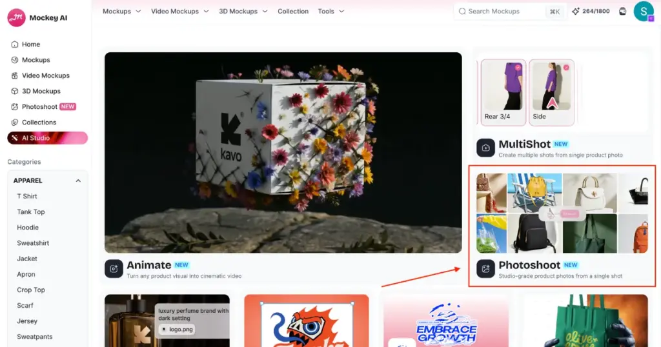The width and height of the screenshot is (661, 347).
Task: Collapse the APPAREL category chevron
Action: pos(78,181)
